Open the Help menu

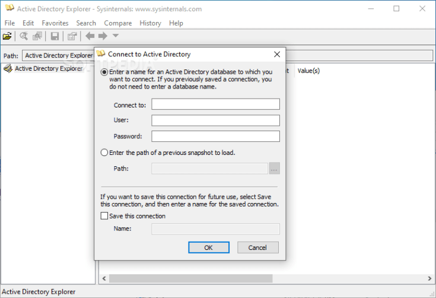(x=176, y=23)
